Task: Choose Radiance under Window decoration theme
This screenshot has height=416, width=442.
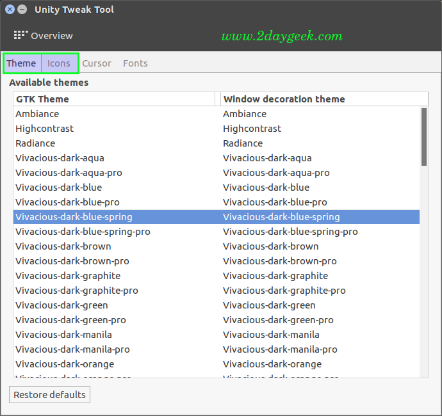Action: (x=243, y=143)
